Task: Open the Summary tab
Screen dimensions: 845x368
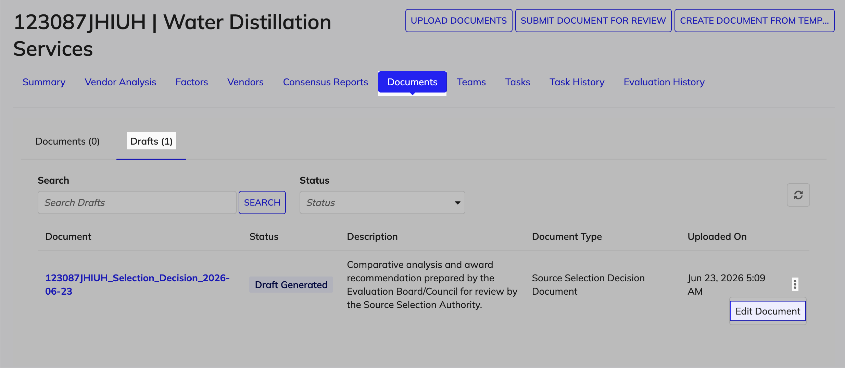Action: [44, 82]
